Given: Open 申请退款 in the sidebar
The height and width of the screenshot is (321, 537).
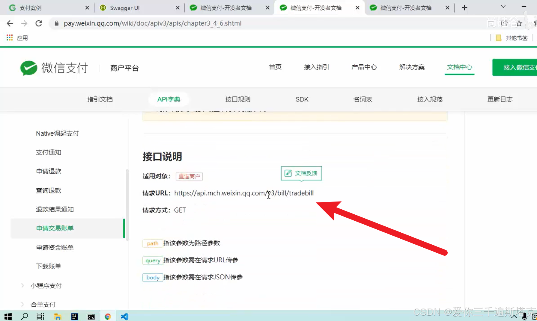Looking at the screenshot, I should tap(49, 171).
